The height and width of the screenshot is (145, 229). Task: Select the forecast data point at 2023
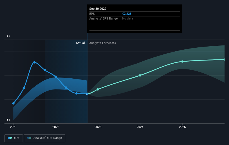point(98,89)
